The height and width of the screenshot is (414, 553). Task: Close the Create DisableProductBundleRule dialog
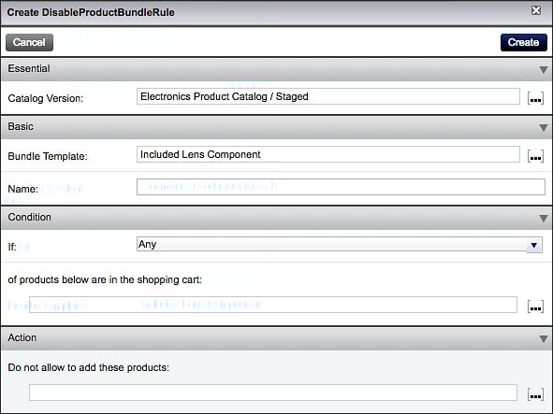536,10
